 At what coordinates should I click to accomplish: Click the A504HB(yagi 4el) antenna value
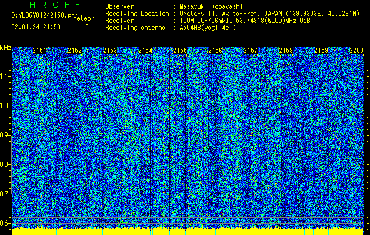point(208,28)
